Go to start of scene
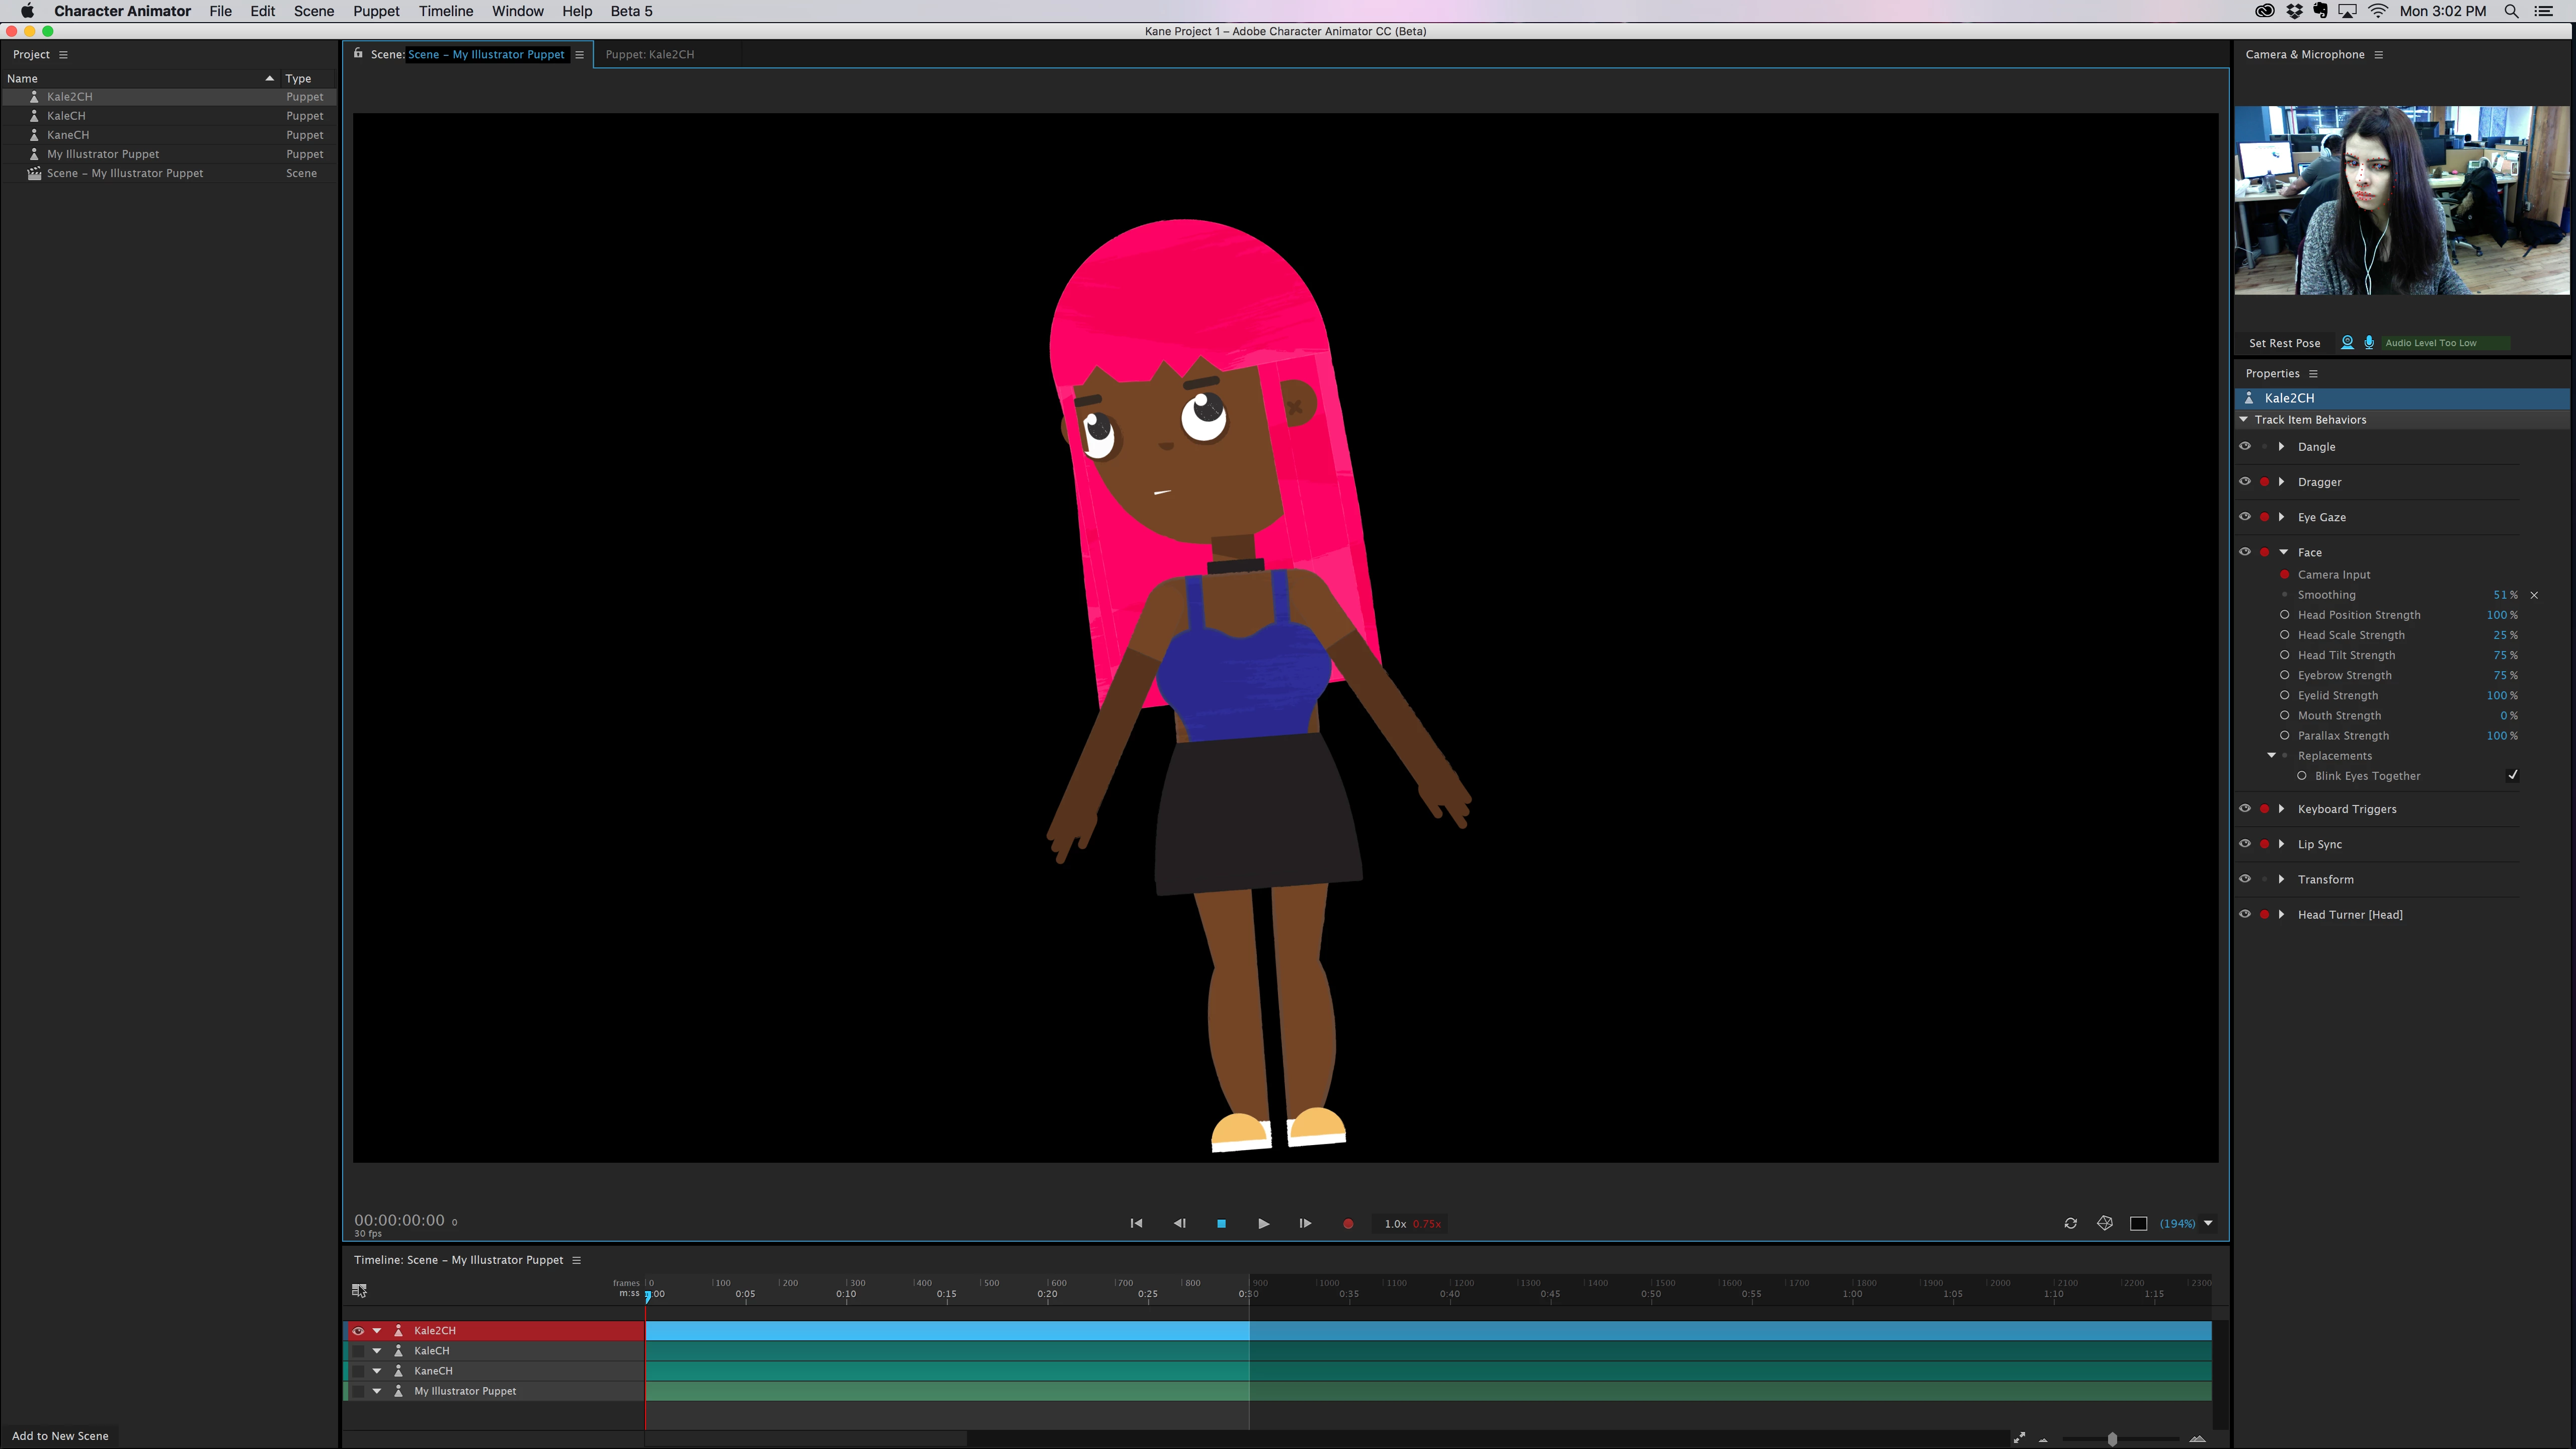Image resolution: width=2576 pixels, height=1449 pixels. pyautogui.click(x=1136, y=1223)
